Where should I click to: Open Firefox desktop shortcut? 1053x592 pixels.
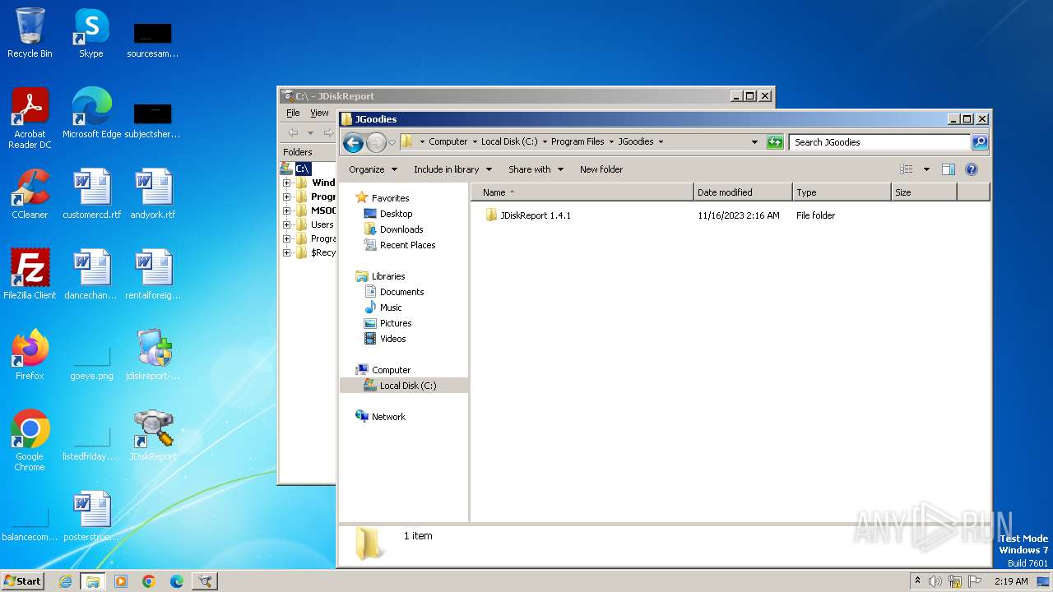tap(30, 355)
